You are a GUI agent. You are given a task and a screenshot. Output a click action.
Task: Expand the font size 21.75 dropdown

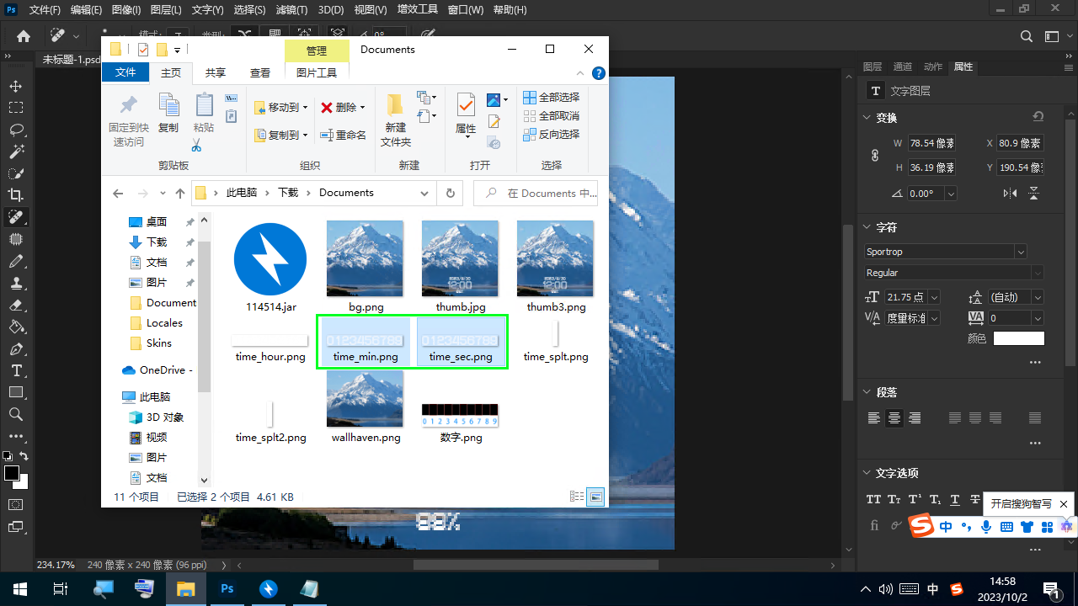(934, 297)
